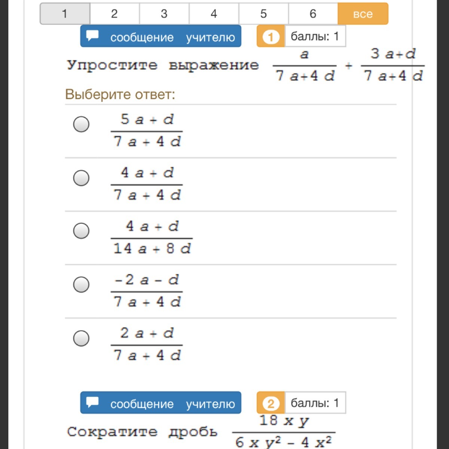Screen dimensions: 449x449
Task: Pick answer (4a+d)/(14a+8d)
Action: pyautogui.click(x=81, y=231)
